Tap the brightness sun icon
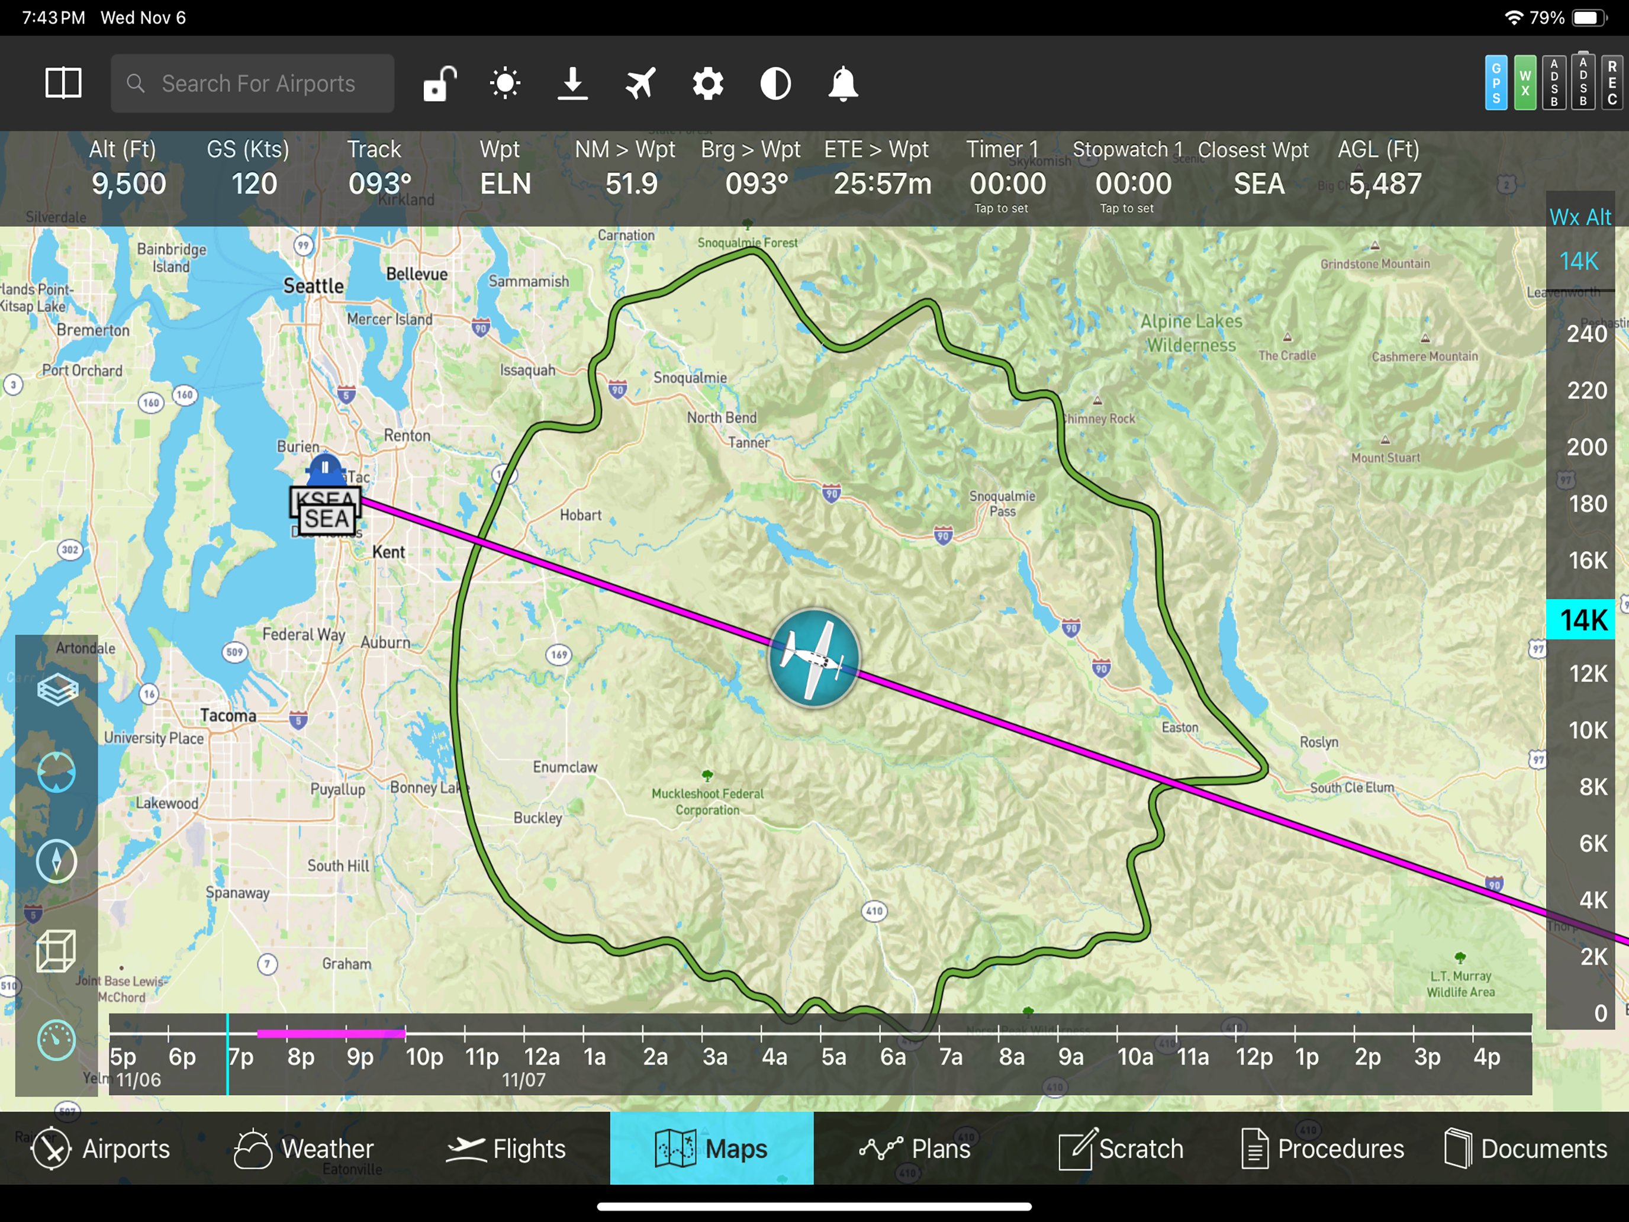 point(505,83)
